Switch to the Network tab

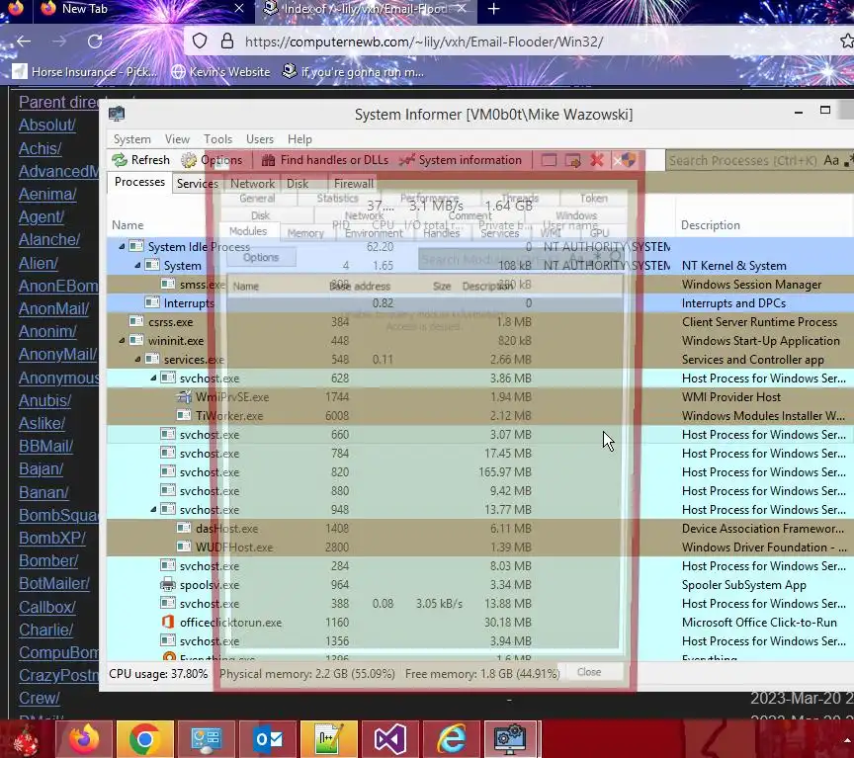point(252,184)
